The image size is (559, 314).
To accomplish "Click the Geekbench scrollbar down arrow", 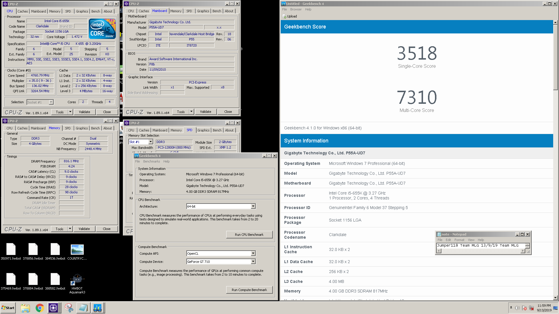I will [x=556, y=298].
